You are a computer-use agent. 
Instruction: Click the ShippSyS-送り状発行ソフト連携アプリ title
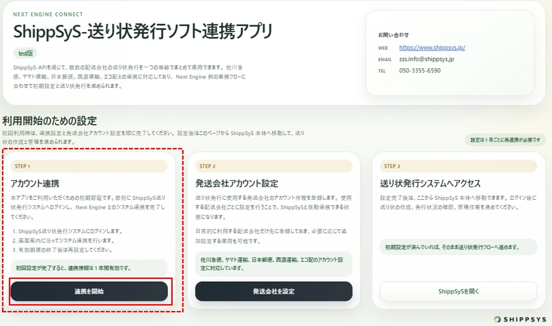[143, 31]
